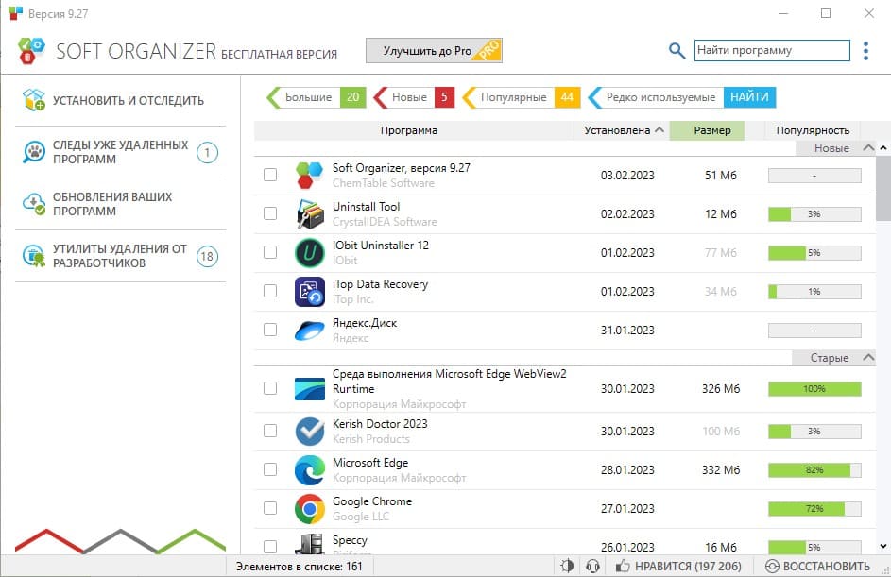Click the Установлена sort arrow
Image resolution: width=891 pixels, height=577 pixels.
click(x=660, y=129)
